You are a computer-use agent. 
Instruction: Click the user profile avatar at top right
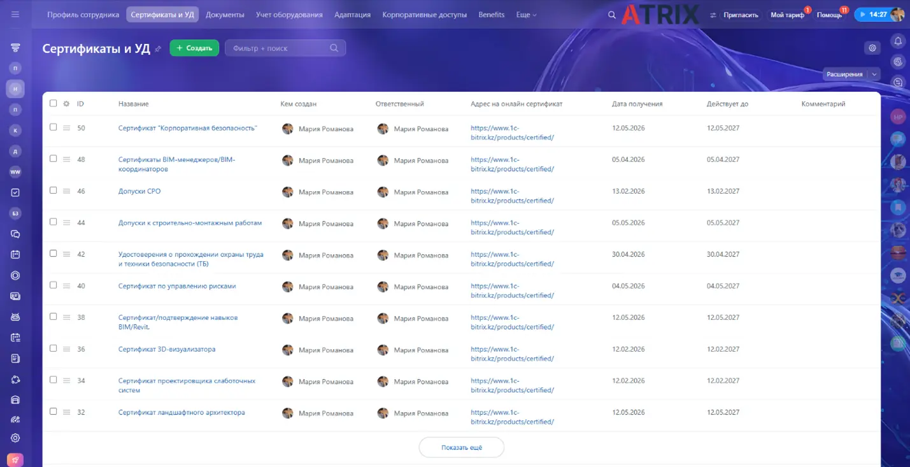tap(897, 14)
